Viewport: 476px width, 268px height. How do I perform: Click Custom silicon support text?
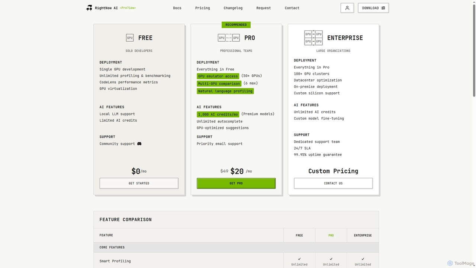pos(317,93)
